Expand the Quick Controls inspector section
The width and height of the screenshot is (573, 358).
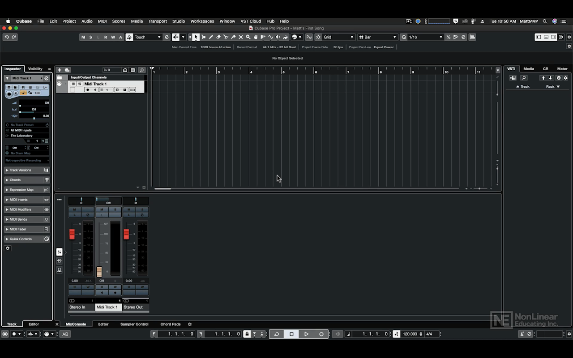27,239
